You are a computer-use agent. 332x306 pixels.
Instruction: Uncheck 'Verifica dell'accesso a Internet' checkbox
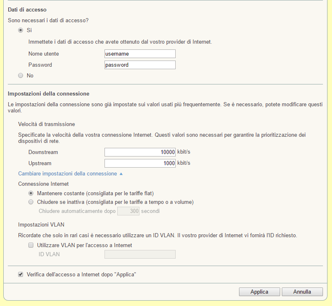[21, 274]
